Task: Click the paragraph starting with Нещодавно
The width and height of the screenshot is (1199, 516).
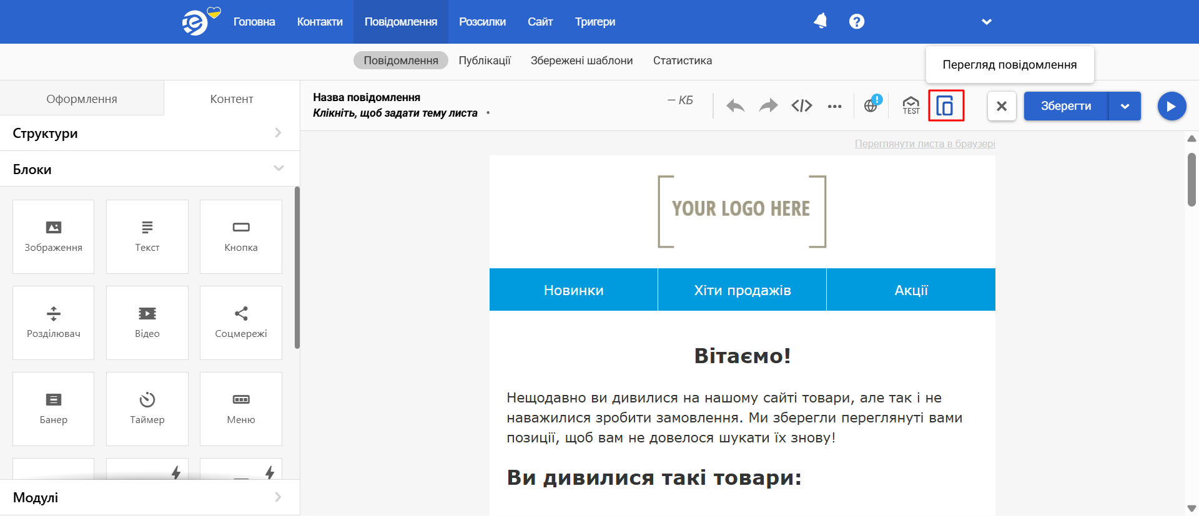Action: tap(735, 417)
